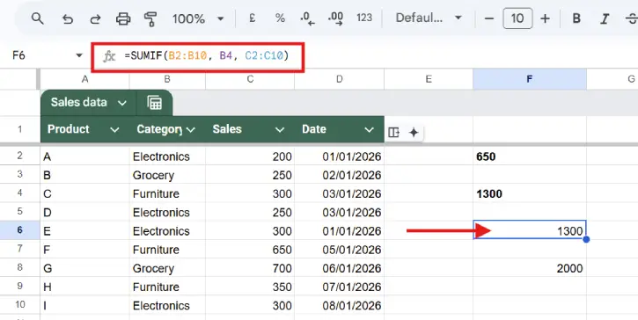Select date 05/01/2026
The image size is (638, 320).
click(339, 250)
